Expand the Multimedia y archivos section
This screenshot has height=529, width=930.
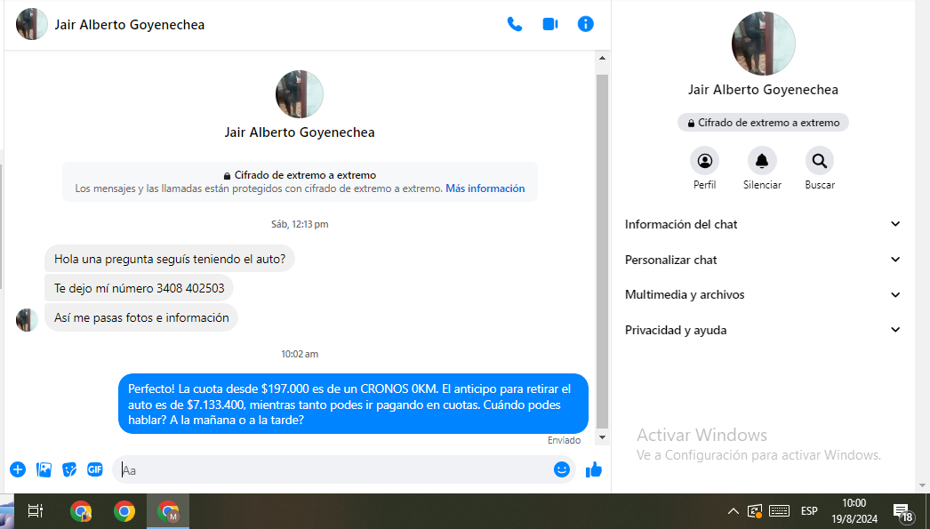pos(763,294)
